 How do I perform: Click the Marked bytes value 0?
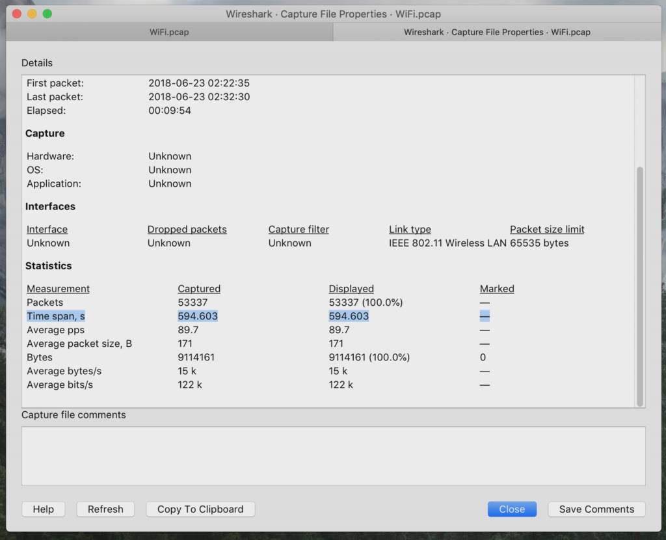tap(483, 357)
